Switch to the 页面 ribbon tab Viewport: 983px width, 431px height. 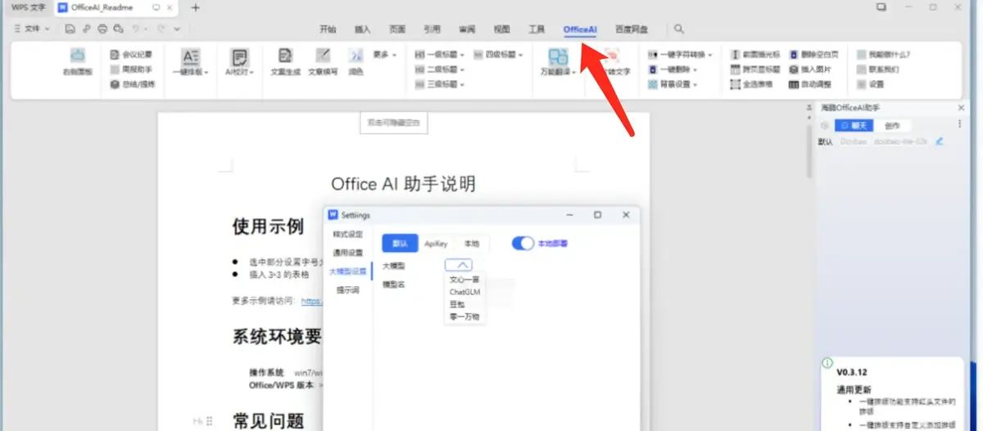tap(397, 29)
